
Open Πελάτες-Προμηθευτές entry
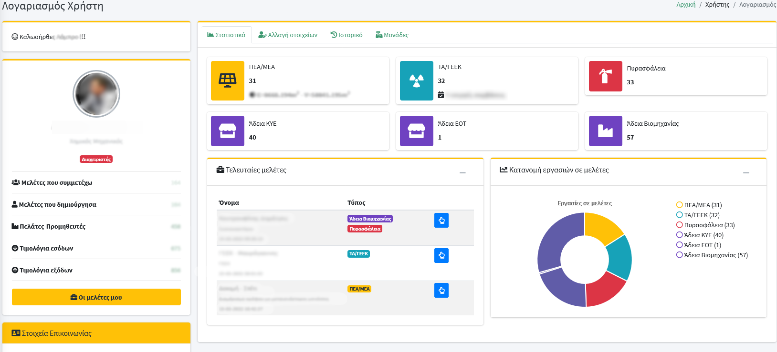point(96,226)
